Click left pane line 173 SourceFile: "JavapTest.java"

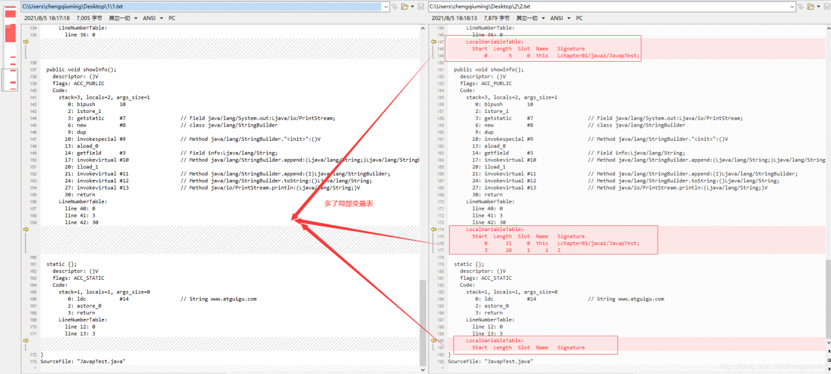point(82,361)
